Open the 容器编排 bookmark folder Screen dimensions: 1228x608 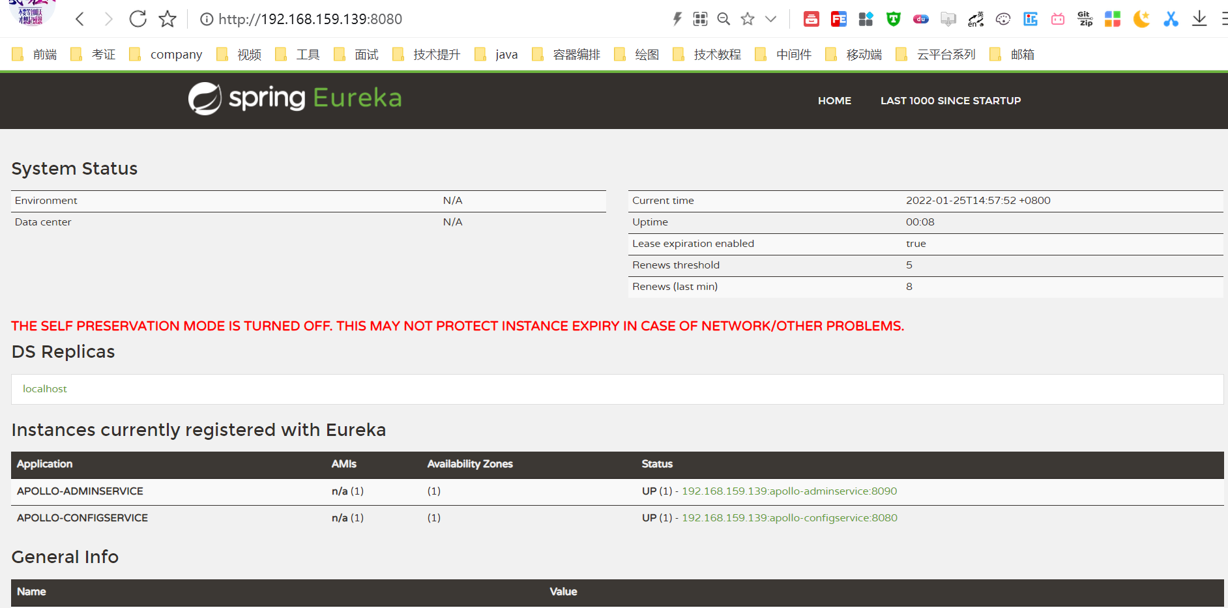pos(566,55)
